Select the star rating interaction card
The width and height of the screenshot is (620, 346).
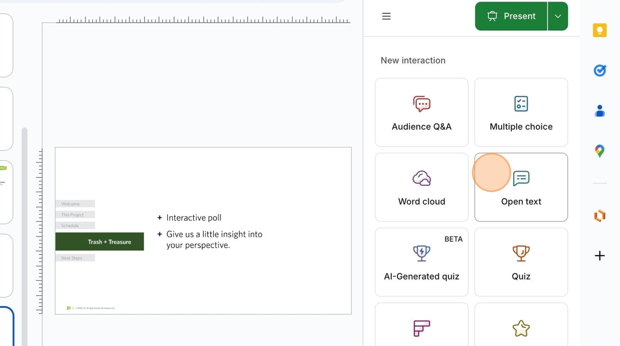click(x=521, y=327)
